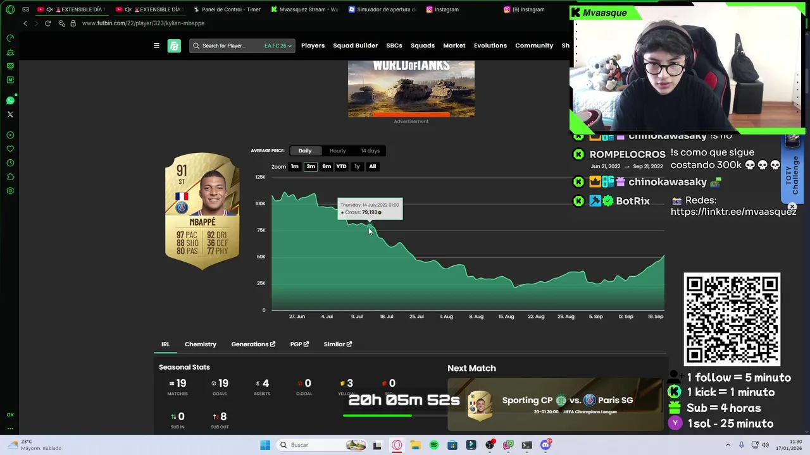
Task: Set chart zoom to 1y
Action: (x=357, y=166)
